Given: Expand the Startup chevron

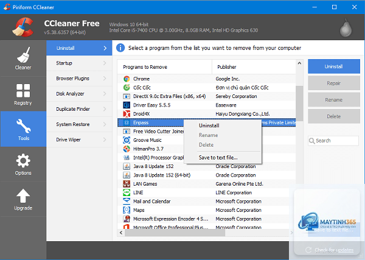Looking at the screenshot, I should click(x=105, y=63).
